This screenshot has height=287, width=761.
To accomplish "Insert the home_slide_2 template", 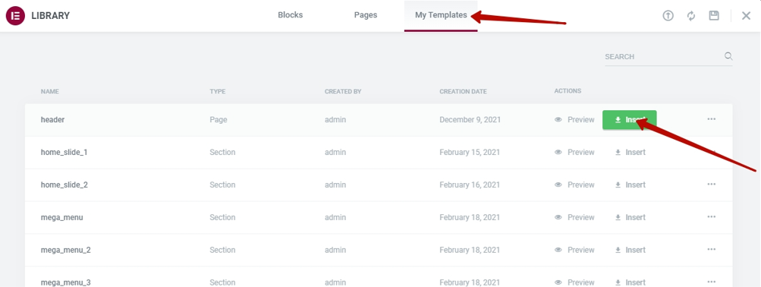I will 630,184.
